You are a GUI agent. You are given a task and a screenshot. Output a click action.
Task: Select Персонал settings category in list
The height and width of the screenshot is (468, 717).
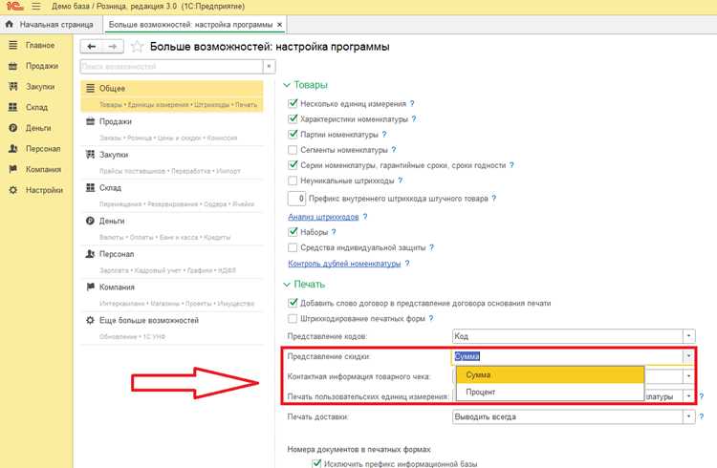(172, 262)
